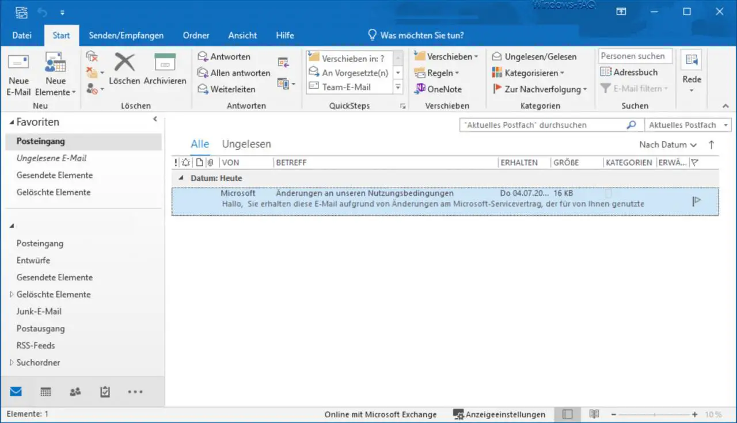Open the Junk block-sender icon menu
Screen dimensions: 737x423
point(95,89)
